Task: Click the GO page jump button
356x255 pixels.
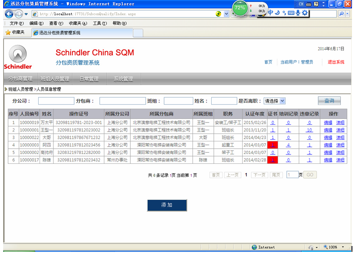Action: [310, 175]
